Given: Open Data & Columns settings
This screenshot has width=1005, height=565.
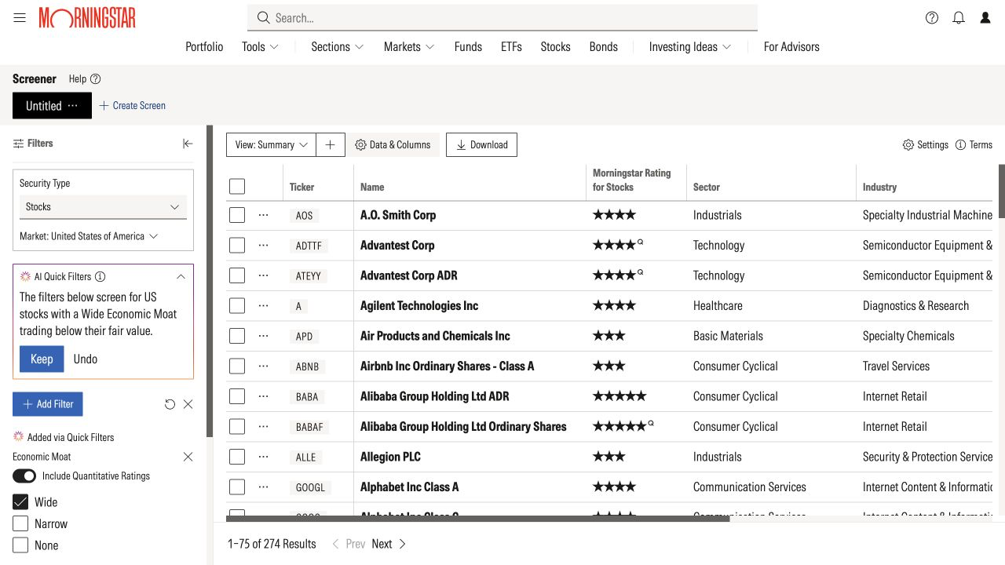Looking at the screenshot, I should coord(393,144).
